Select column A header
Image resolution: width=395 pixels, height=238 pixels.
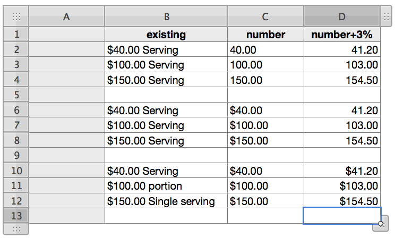click(x=66, y=16)
